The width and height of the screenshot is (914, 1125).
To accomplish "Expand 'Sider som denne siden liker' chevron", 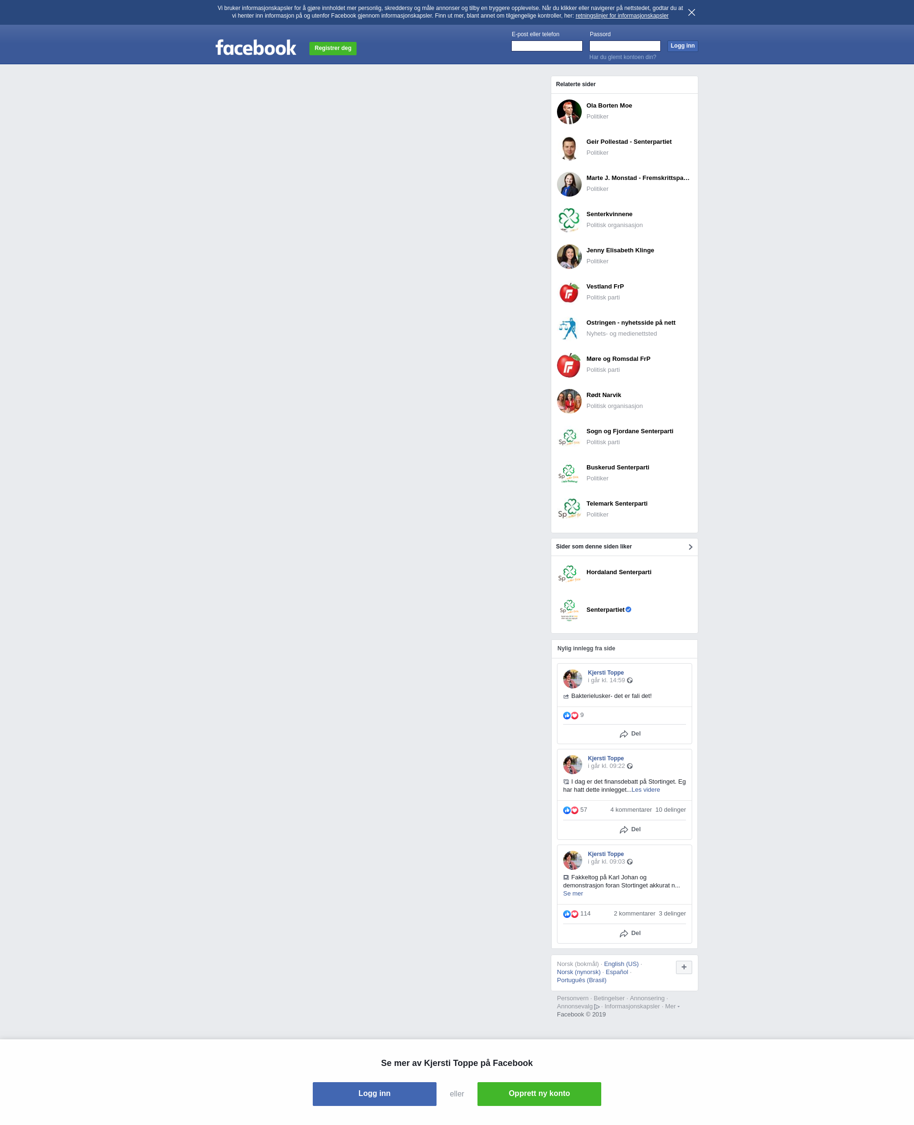I will click(690, 547).
